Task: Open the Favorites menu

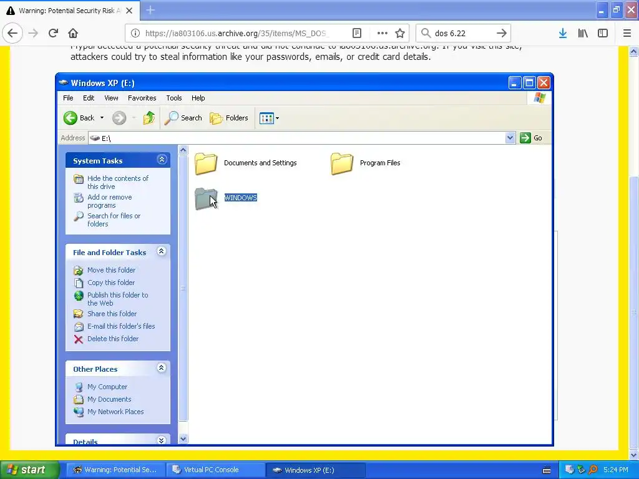Action: tap(142, 98)
